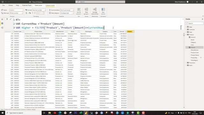Open the Manufacturer column filter dropdown

click(66, 32)
